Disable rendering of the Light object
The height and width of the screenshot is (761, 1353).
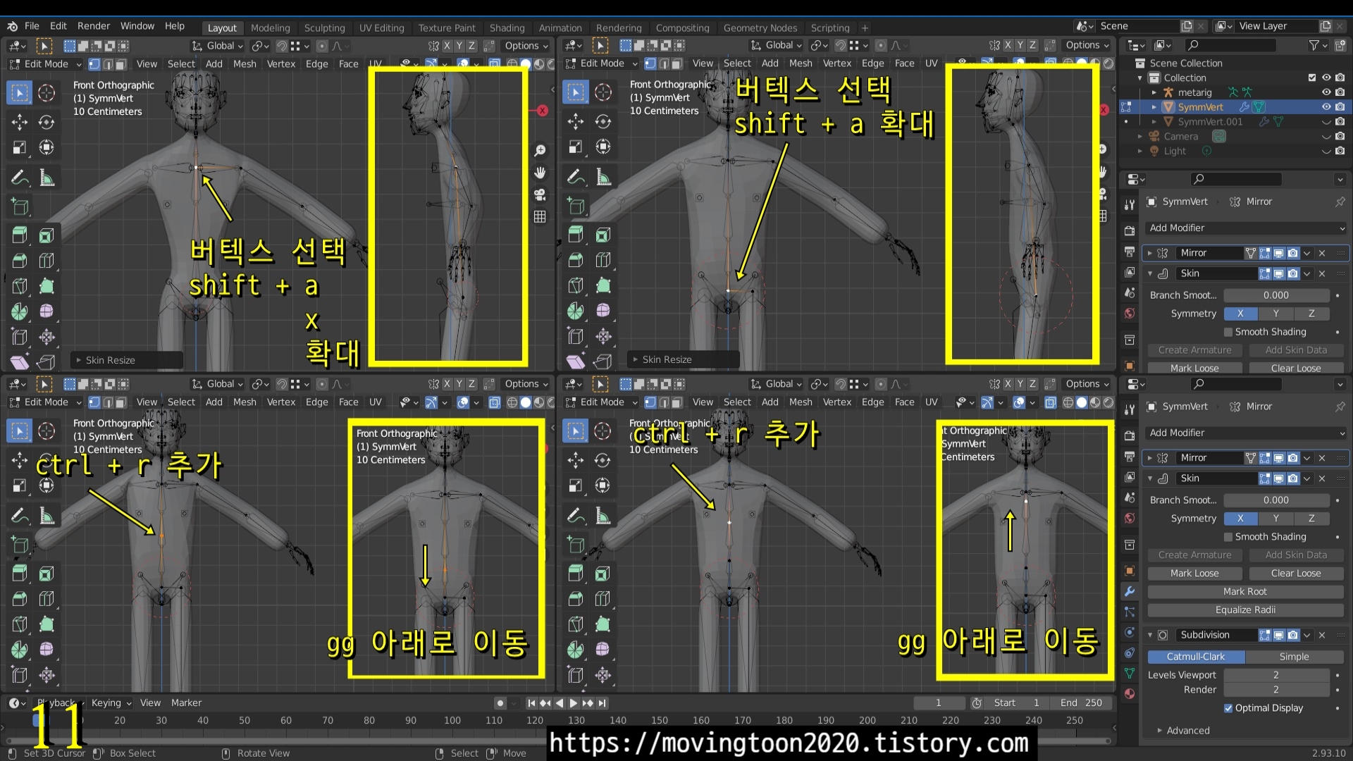coord(1340,151)
